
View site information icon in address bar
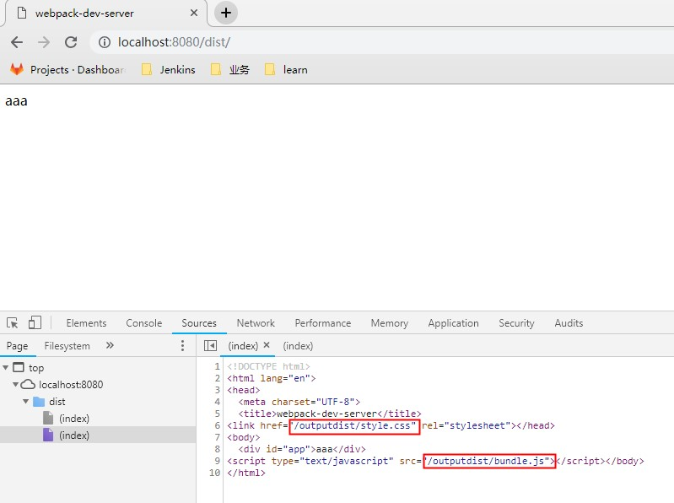tap(105, 42)
